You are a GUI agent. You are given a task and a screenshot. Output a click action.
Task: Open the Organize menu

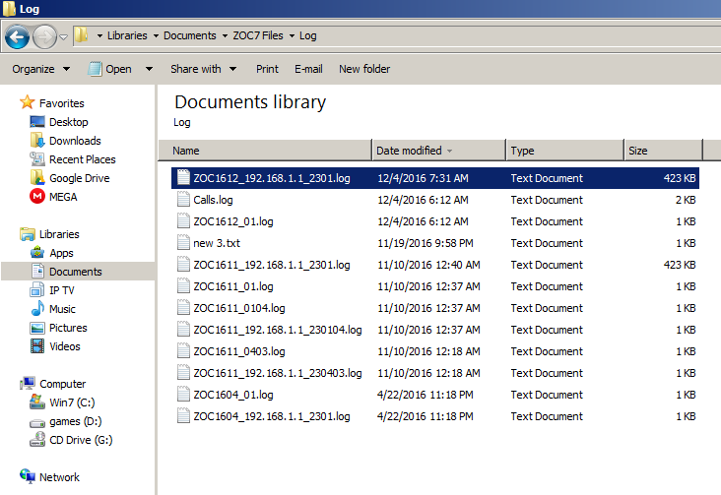click(x=41, y=69)
